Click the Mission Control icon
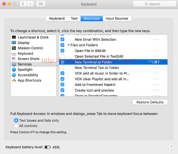This screenshot has height=154, width=178. [x=14, y=48]
